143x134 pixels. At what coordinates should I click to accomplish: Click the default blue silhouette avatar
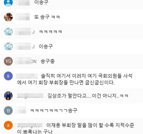point(8,3)
